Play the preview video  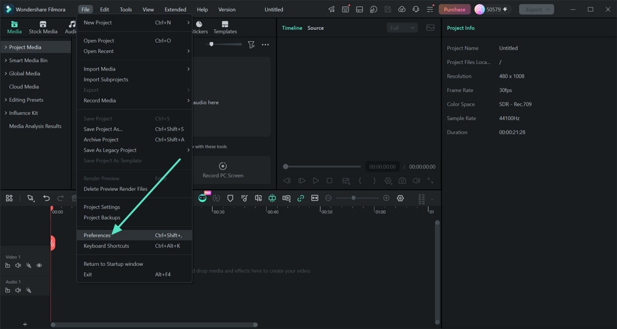[x=316, y=181]
